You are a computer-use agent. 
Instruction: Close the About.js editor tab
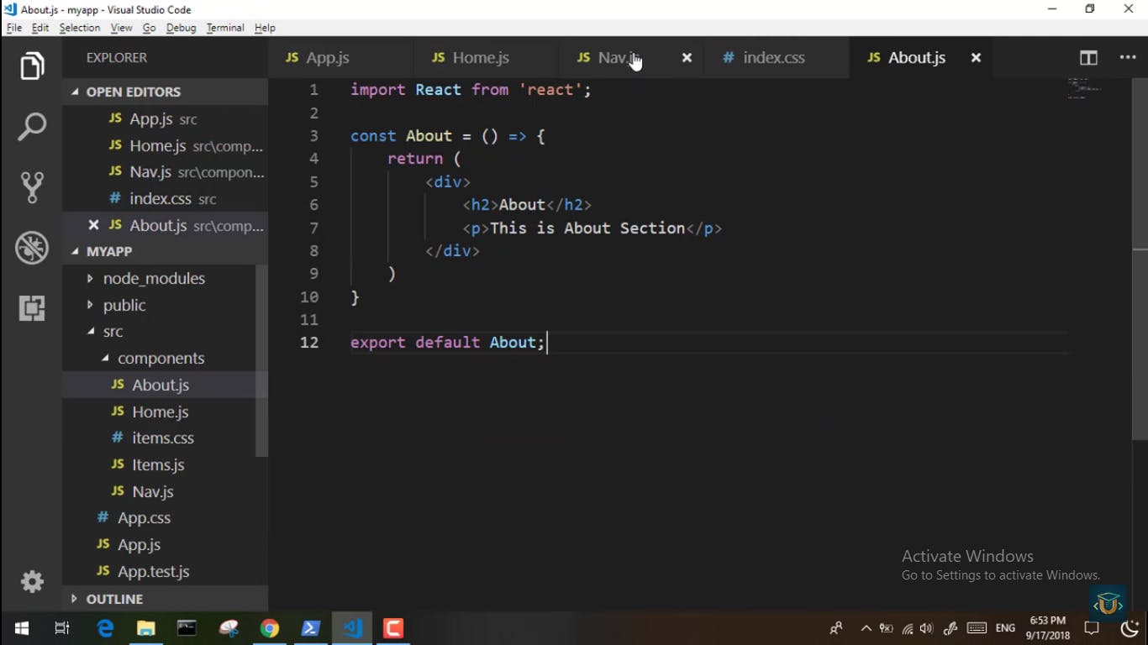976,58
